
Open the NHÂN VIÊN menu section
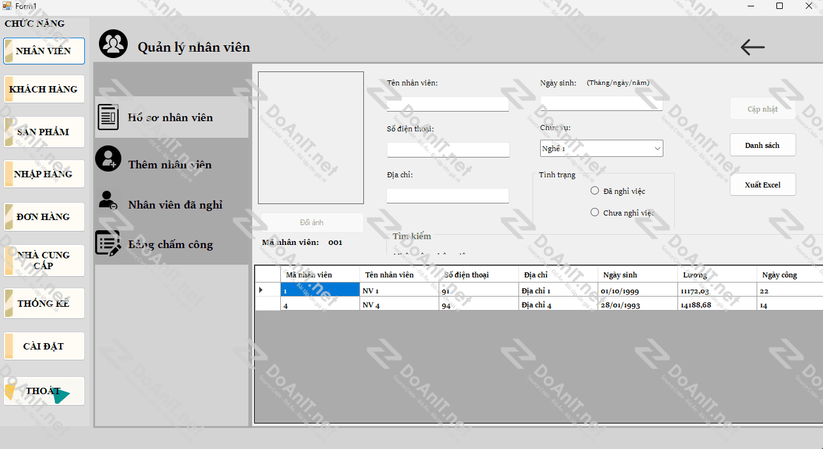coord(44,51)
